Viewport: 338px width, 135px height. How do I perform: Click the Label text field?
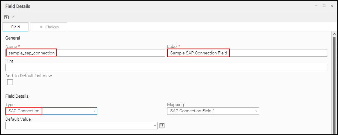tap(247, 53)
